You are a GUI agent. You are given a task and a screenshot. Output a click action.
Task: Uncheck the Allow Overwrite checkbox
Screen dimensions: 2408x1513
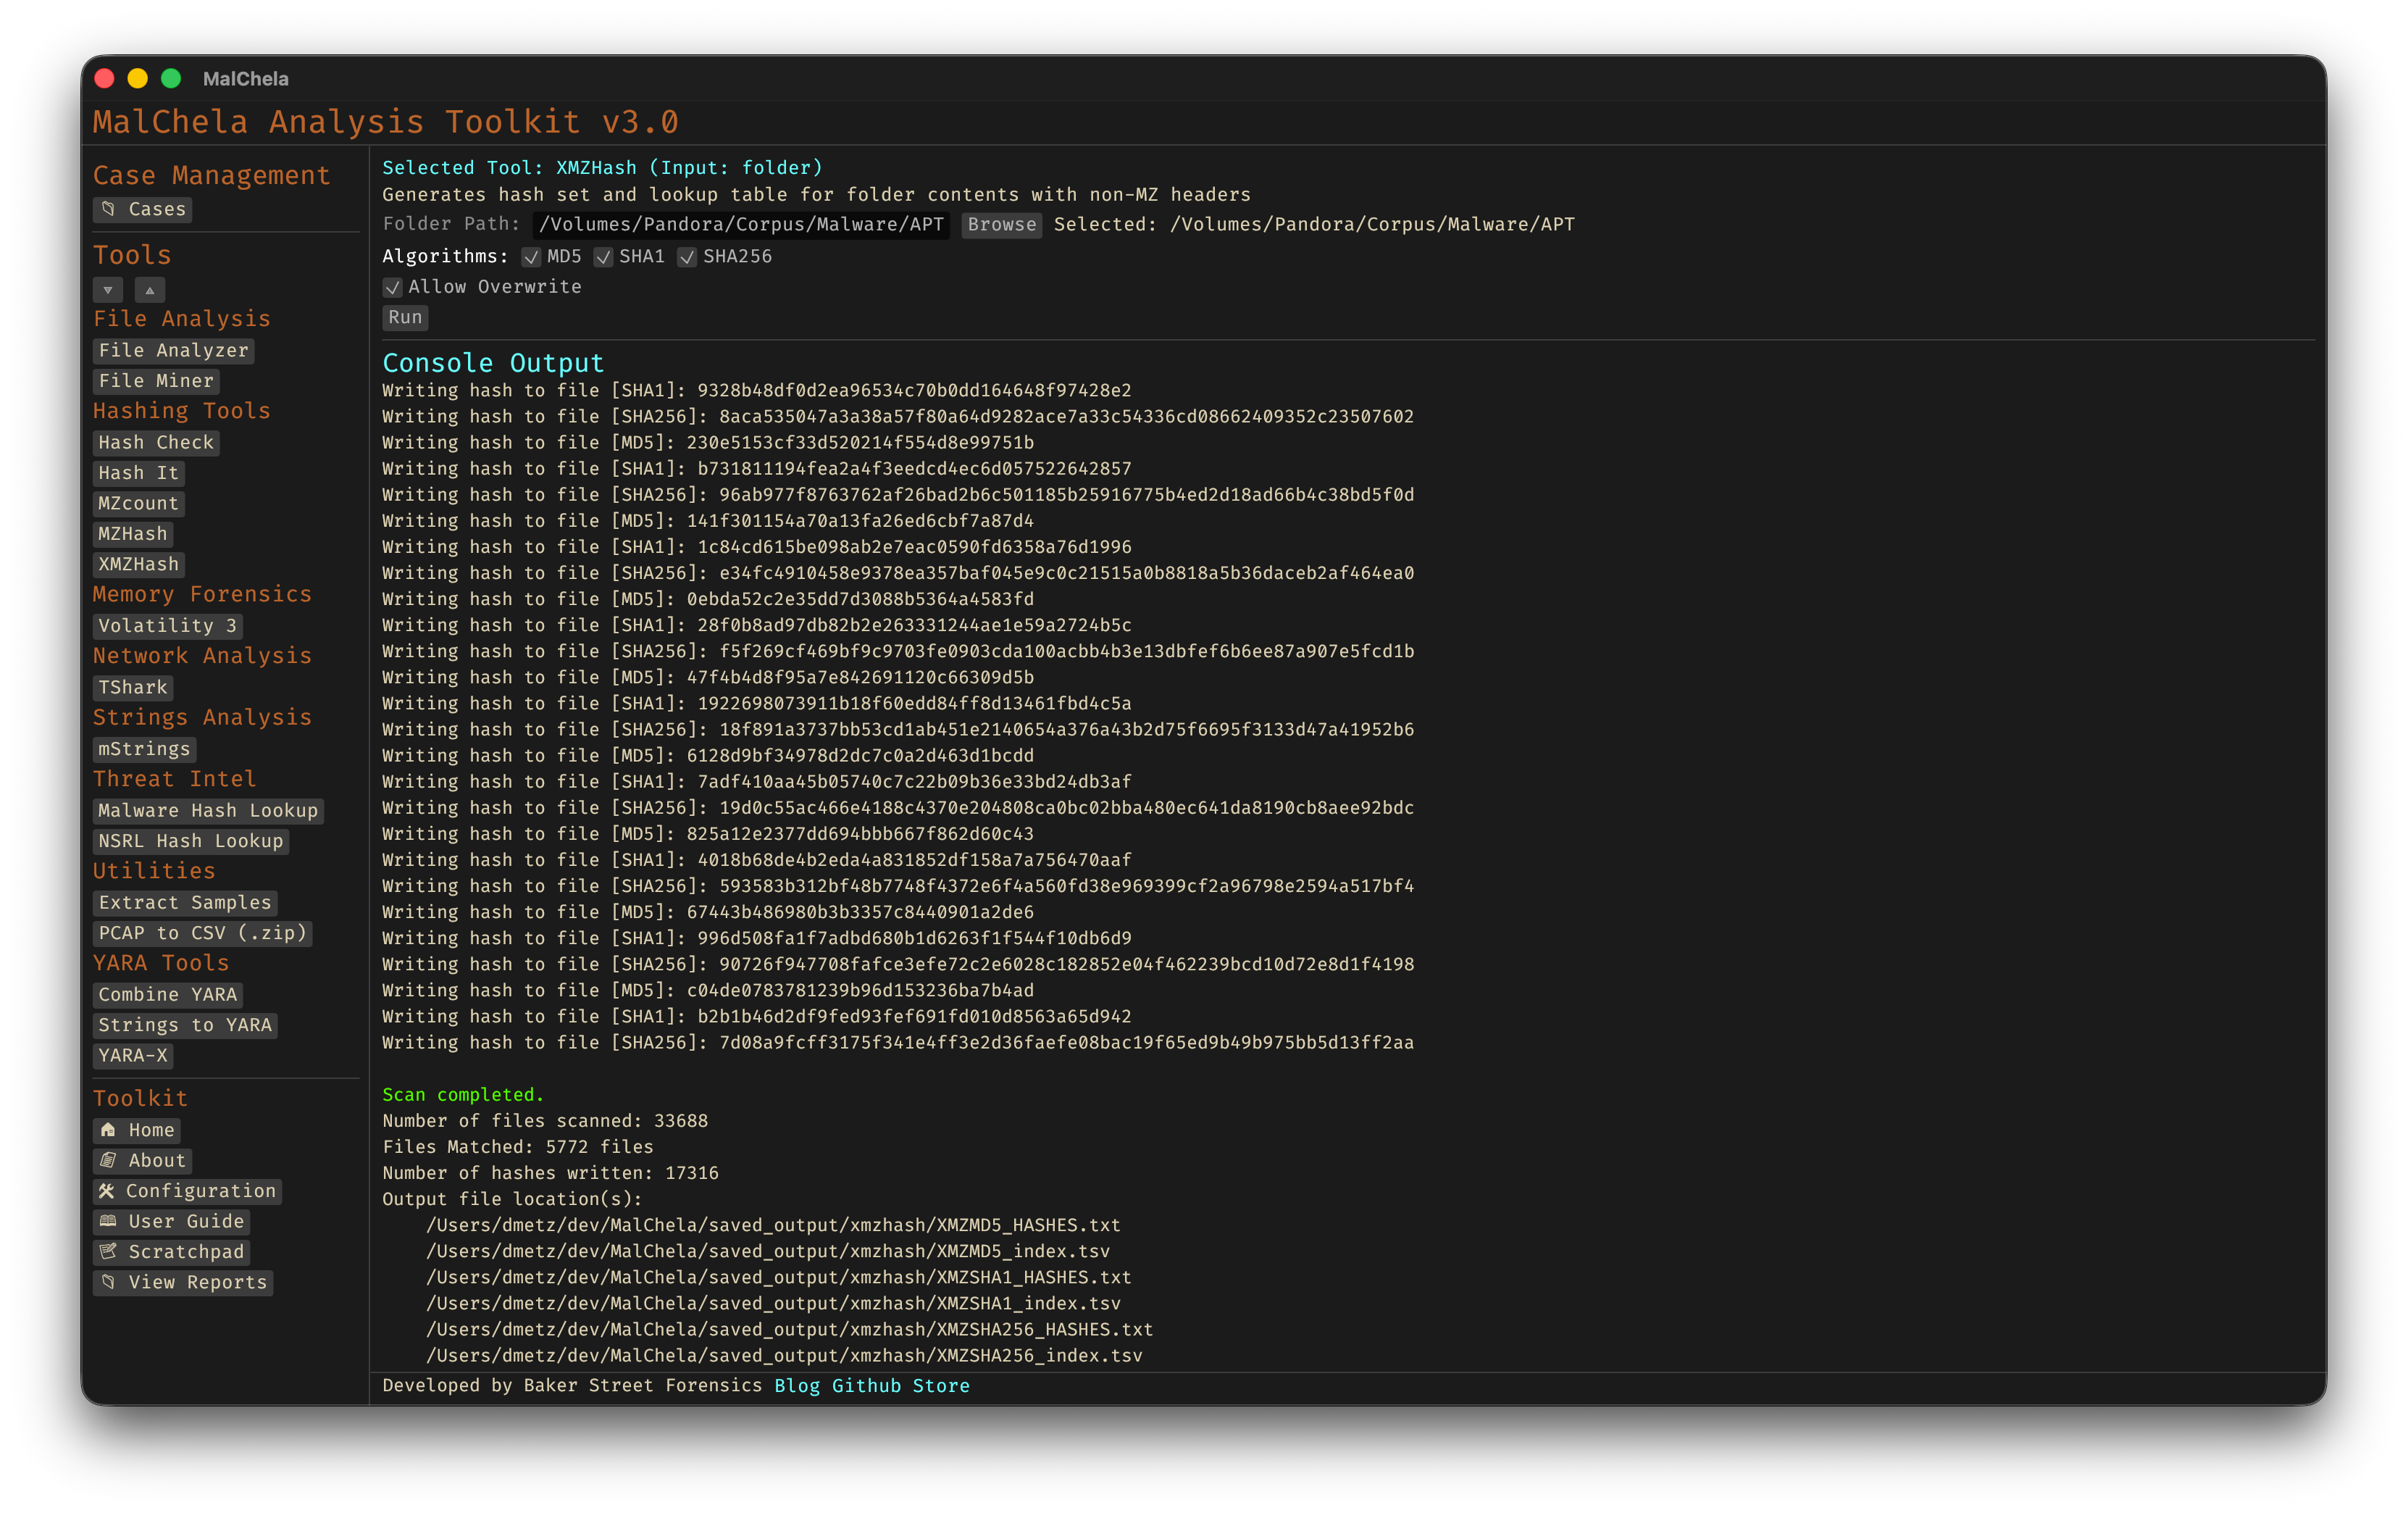point(392,287)
